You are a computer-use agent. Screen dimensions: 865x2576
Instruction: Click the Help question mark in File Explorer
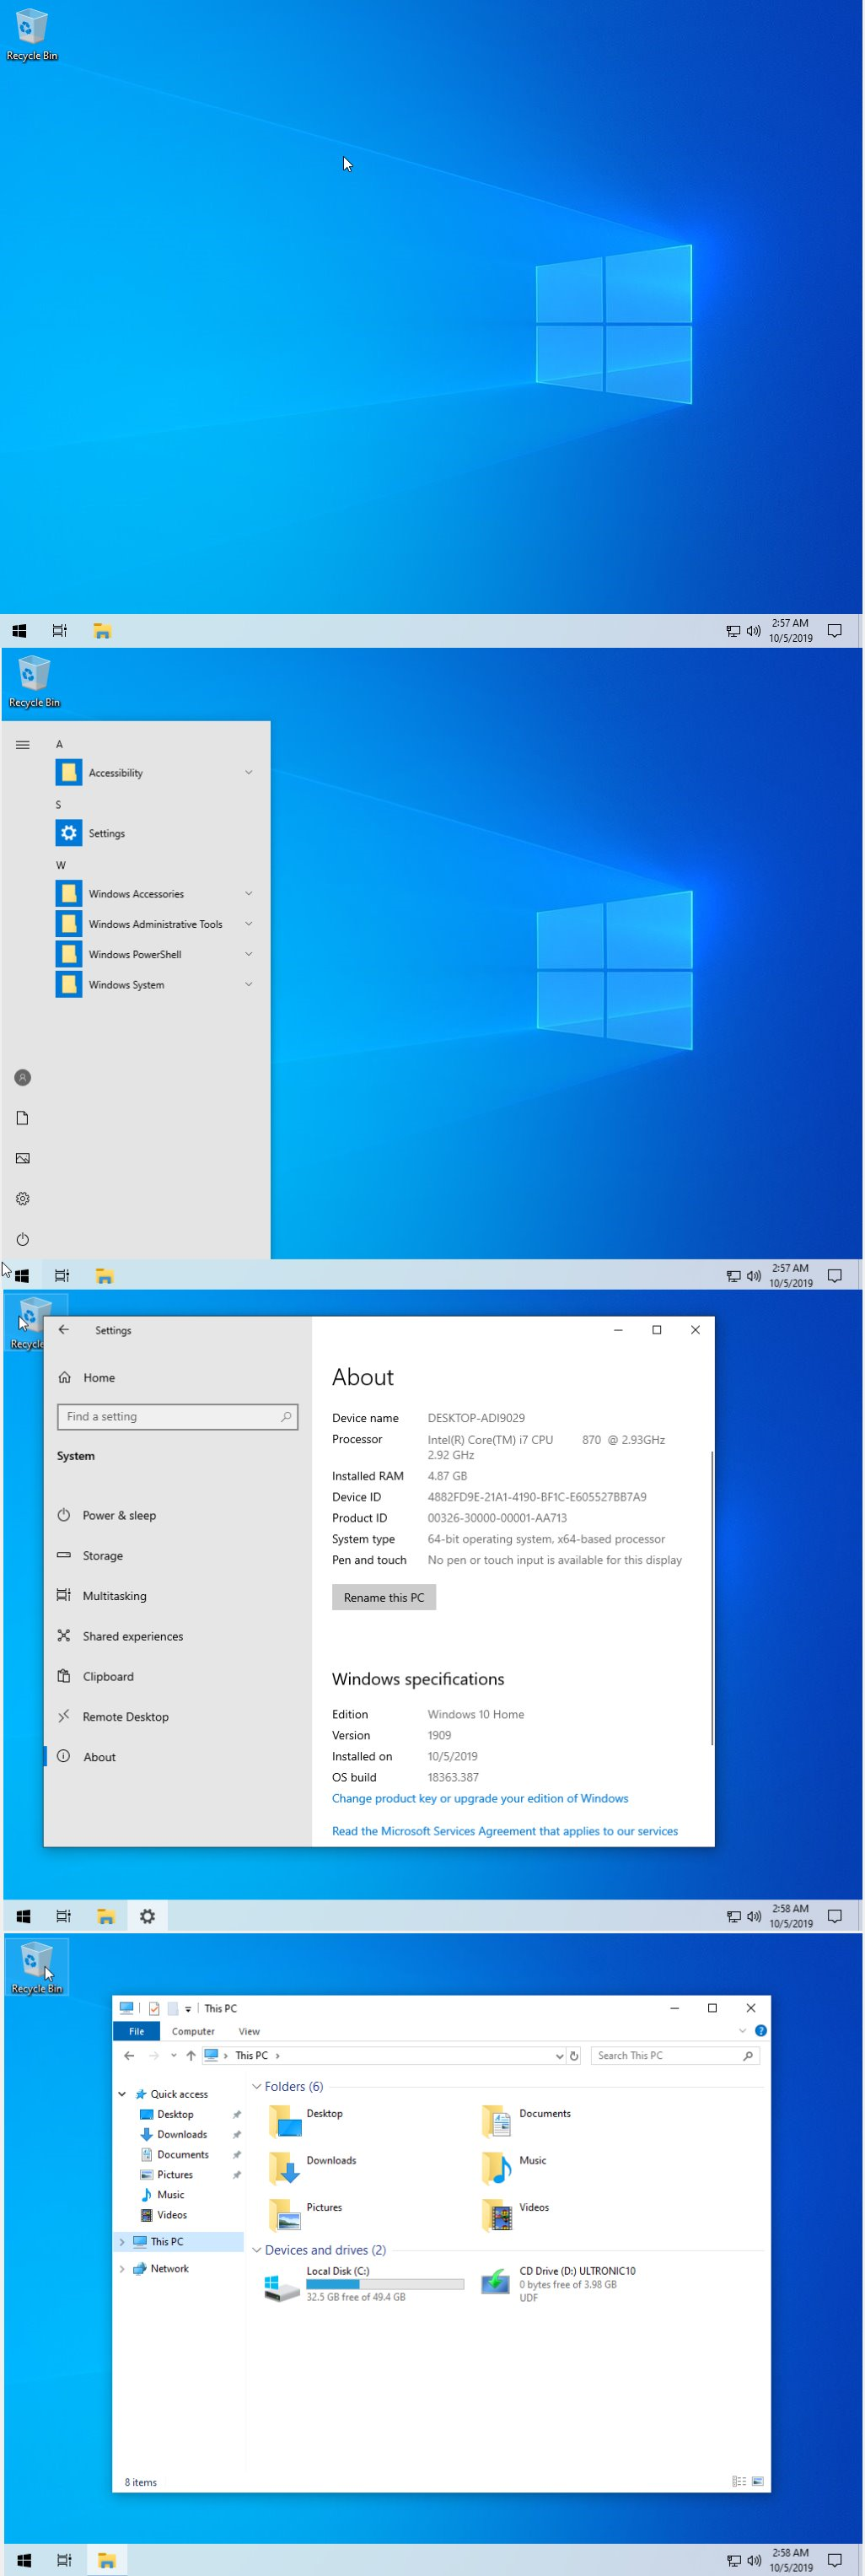coord(761,2031)
